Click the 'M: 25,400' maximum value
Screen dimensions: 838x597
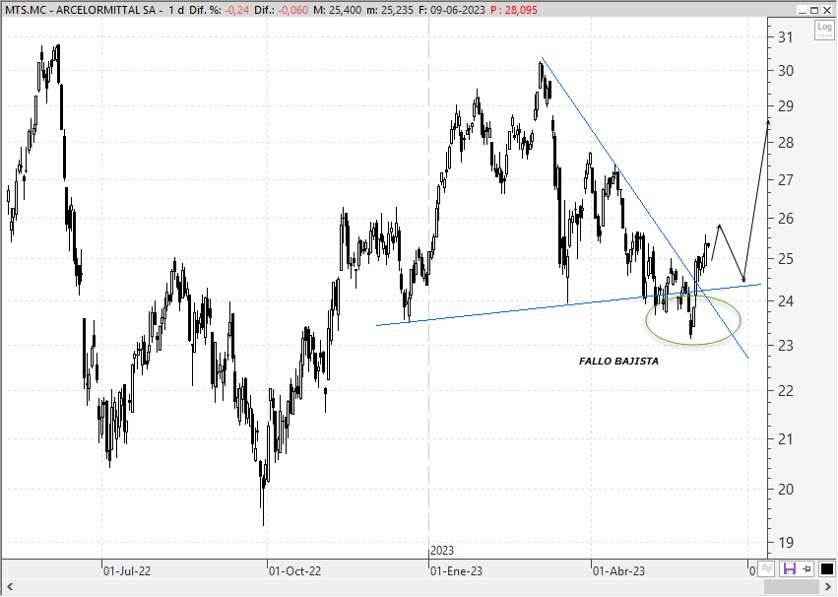[x=337, y=10]
